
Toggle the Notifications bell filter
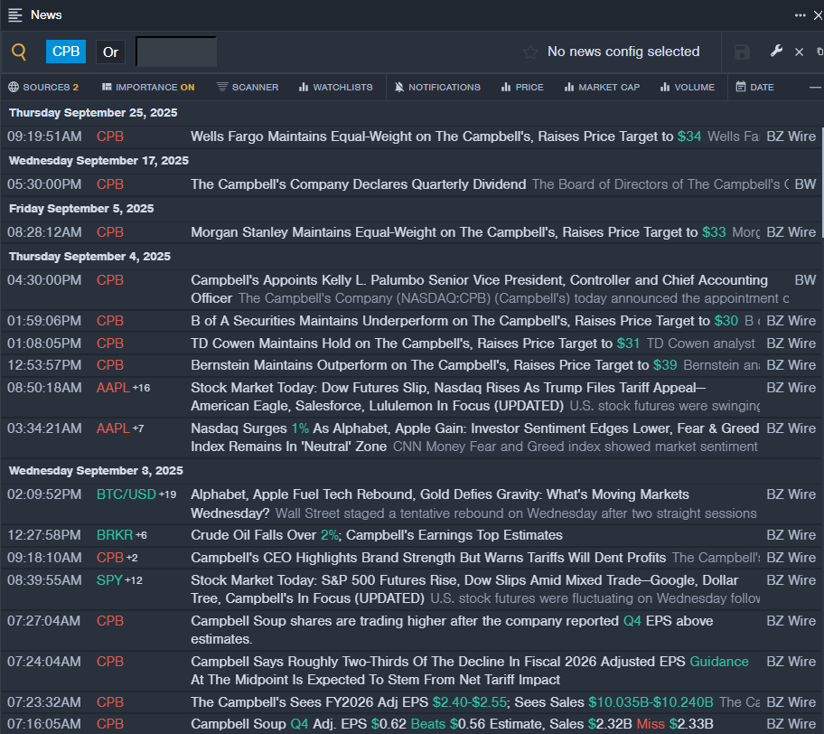coord(437,88)
